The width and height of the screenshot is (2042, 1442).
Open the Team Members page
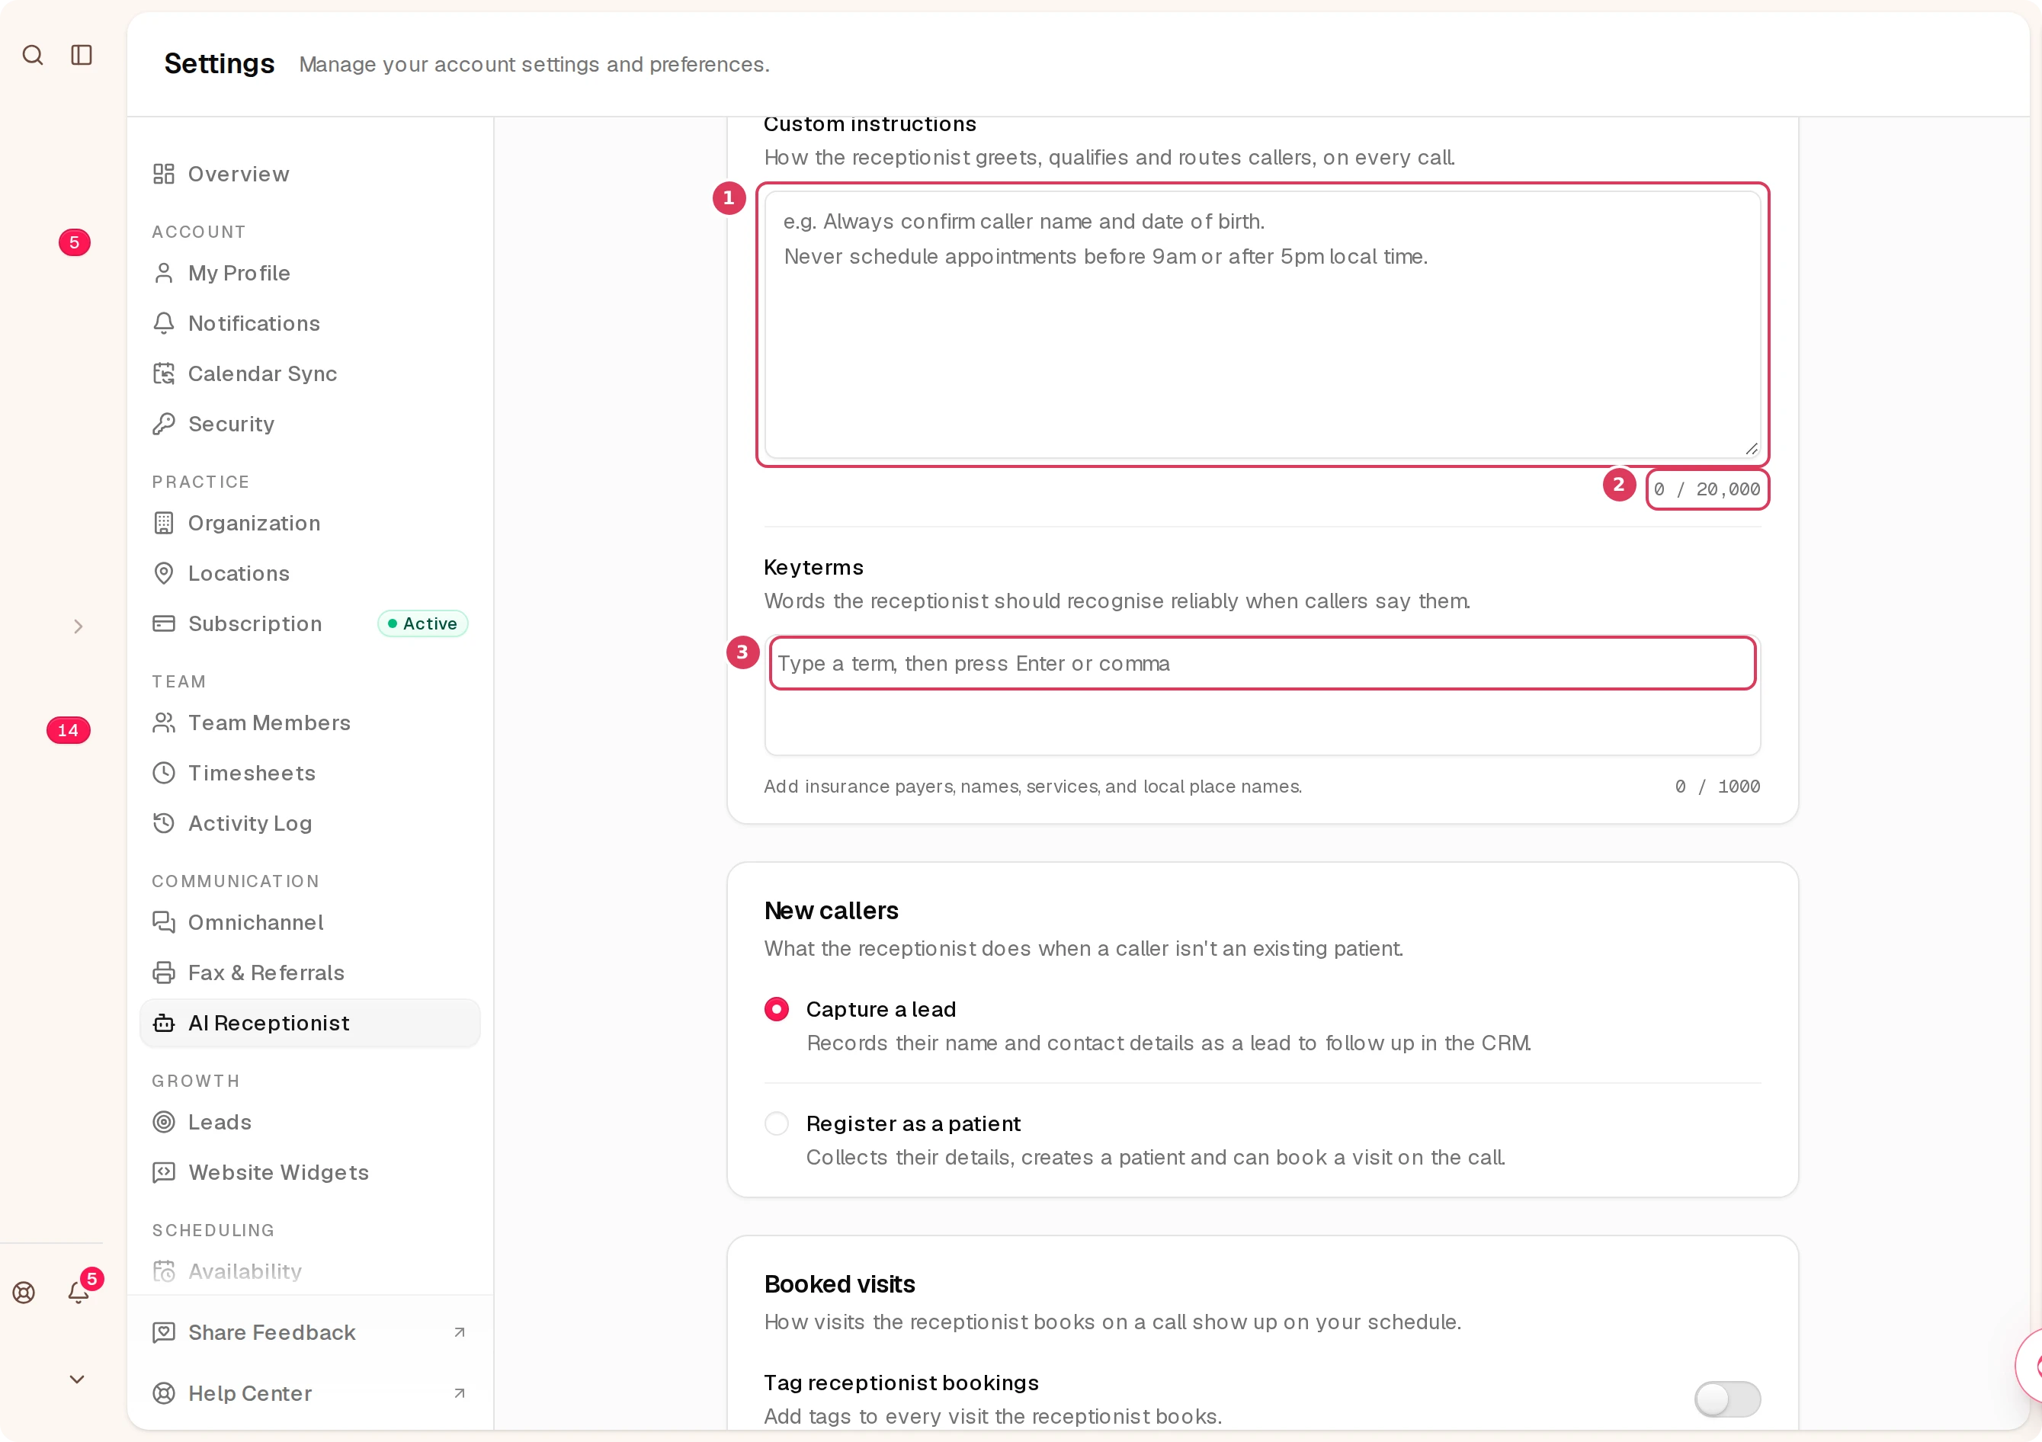click(310, 723)
